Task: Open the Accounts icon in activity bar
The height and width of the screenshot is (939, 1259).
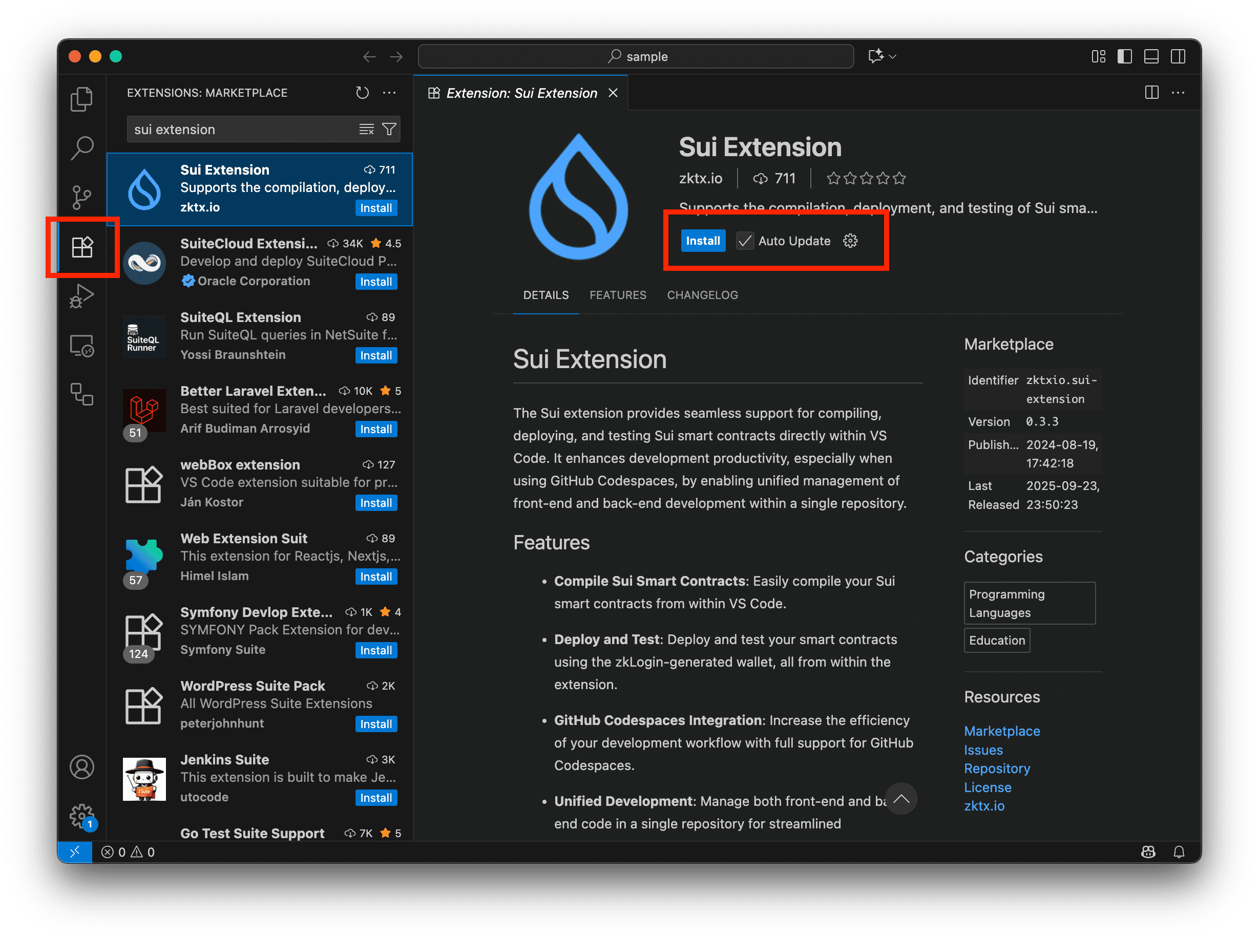Action: [x=81, y=767]
